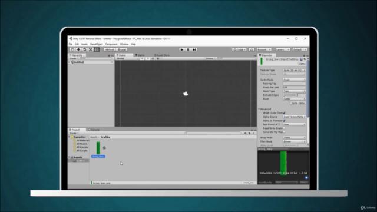The width and height of the screenshot is (377, 212).
Task: Click Create in the Project panel
Action: pos(73,133)
